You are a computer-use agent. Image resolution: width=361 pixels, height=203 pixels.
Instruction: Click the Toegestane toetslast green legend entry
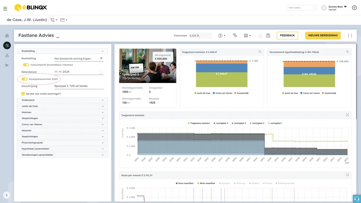(x=199, y=123)
